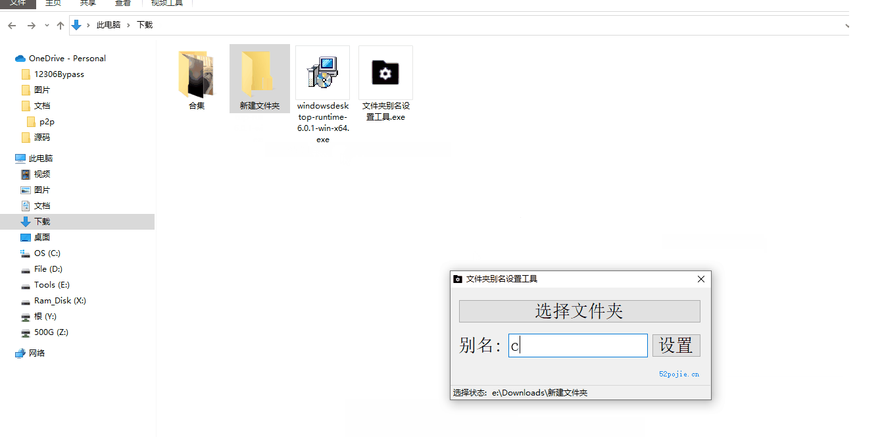Open OneDrive - Personal in sidebar
Image resolution: width=882 pixels, height=437 pixels.
tap(66, 59)
